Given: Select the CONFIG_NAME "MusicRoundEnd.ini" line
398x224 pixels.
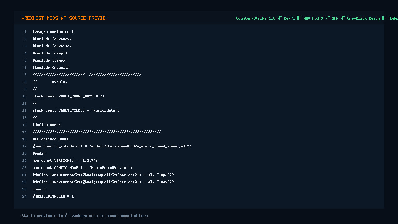Looking at the screenshot, I should [82, 168].
